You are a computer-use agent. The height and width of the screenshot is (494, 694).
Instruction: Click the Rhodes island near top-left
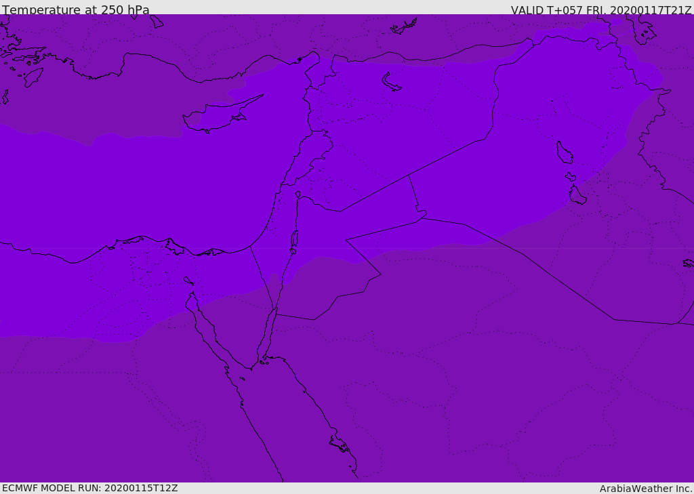click(x=33, y=77)
